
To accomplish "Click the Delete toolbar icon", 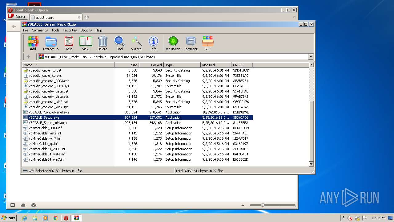I will coord(103,43).
